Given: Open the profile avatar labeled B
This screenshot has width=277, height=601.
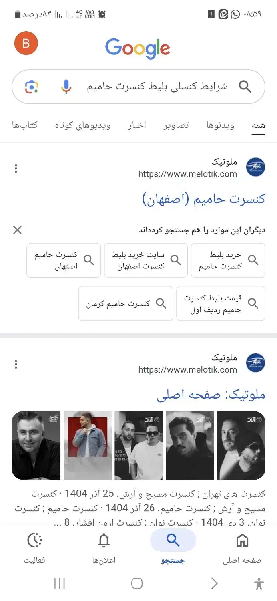Looking at the screenshot, I should pyautogui.click(x=26, y=43).
